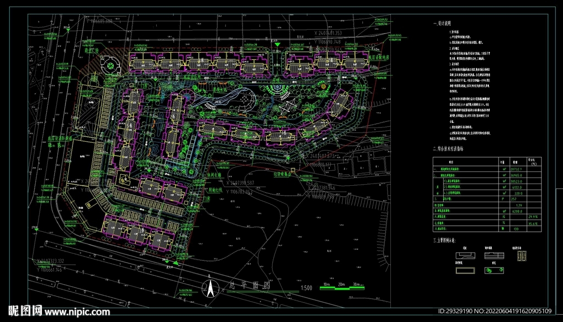The image size is (563, 322).
Task: Click table value 36965.0
Action: coord(516,175)
